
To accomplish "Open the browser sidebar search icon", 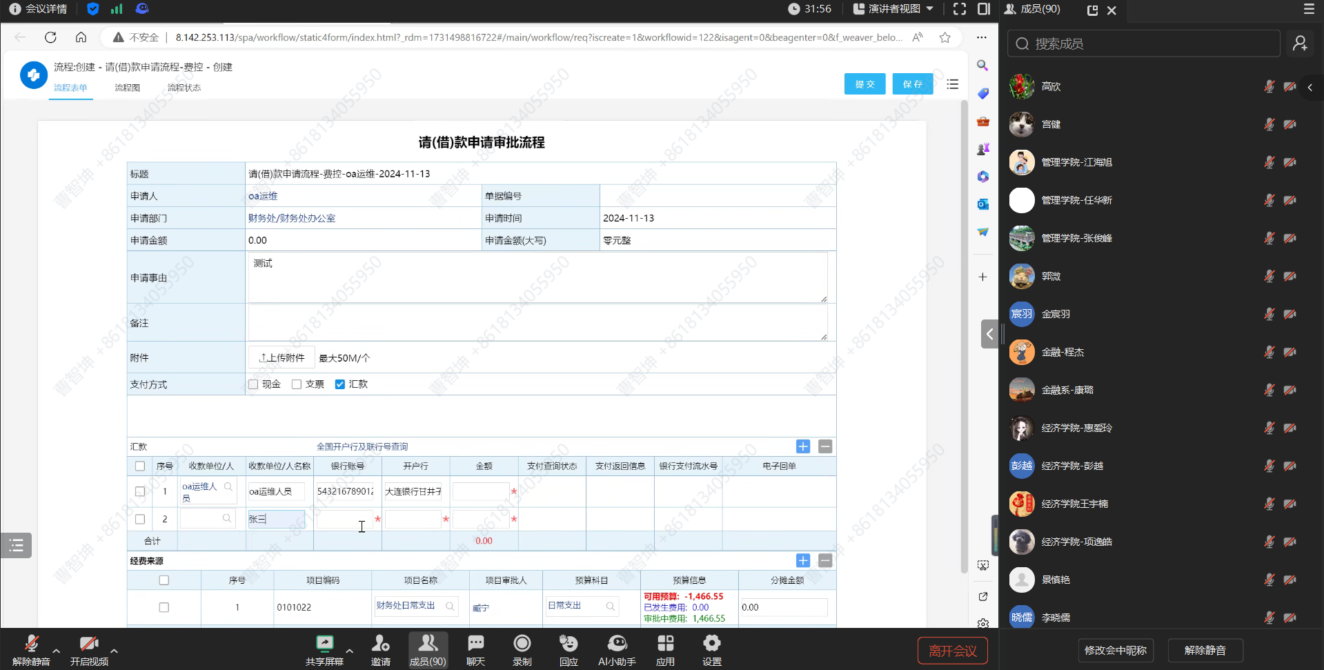I will pos(982,66).
